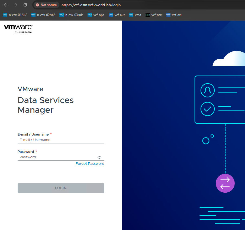The image size is (245, 230).
Task: Focus the Password input field
Action: coord(57,157)
